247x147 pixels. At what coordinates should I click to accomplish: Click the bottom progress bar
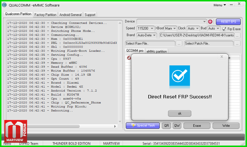point(123,137)
